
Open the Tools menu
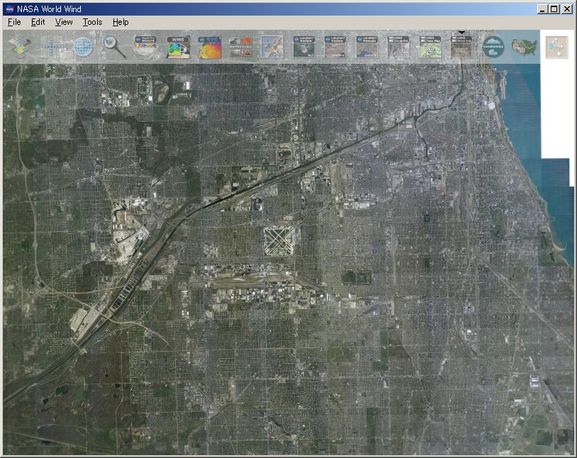click(x=91, y=22)
